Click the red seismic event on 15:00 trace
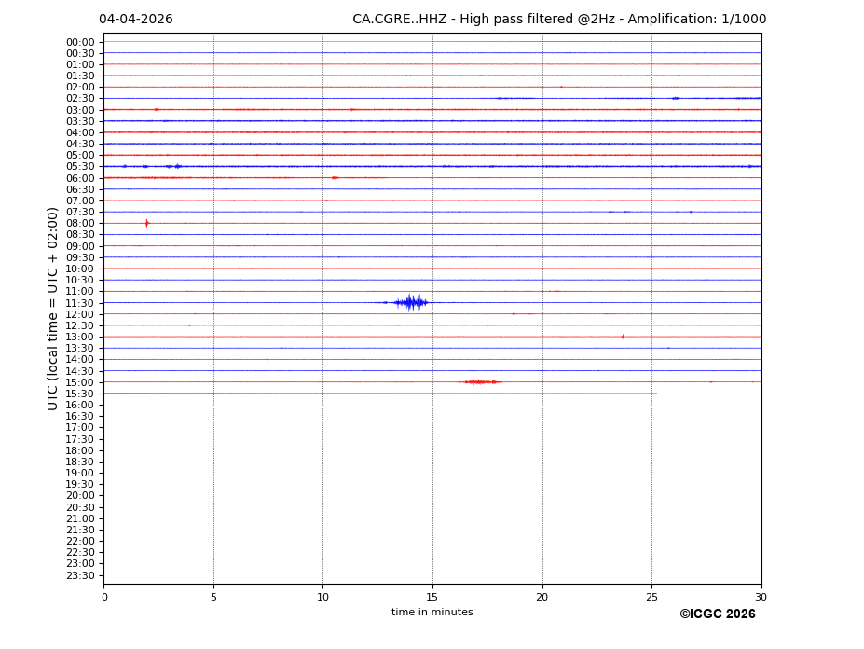Image resolution: width=864 pixels, height=649 pixels. click(481, 381)
